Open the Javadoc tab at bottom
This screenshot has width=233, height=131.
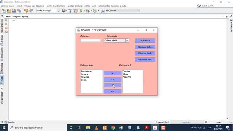click(10, 122)
